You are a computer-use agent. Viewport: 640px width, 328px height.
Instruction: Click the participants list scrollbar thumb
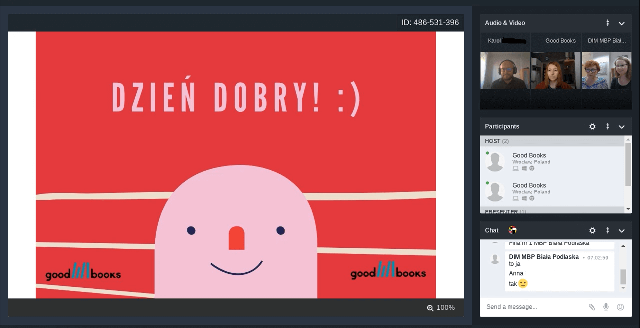[x=628, y=165]
